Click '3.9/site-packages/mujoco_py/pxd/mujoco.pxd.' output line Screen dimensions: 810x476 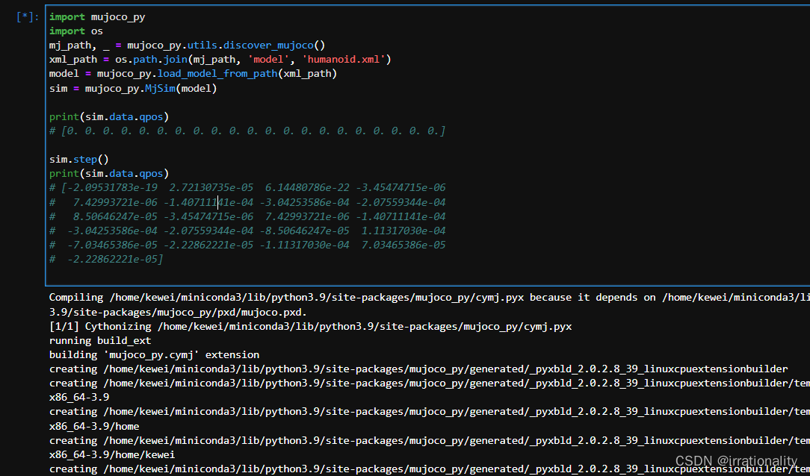(178, 312)
